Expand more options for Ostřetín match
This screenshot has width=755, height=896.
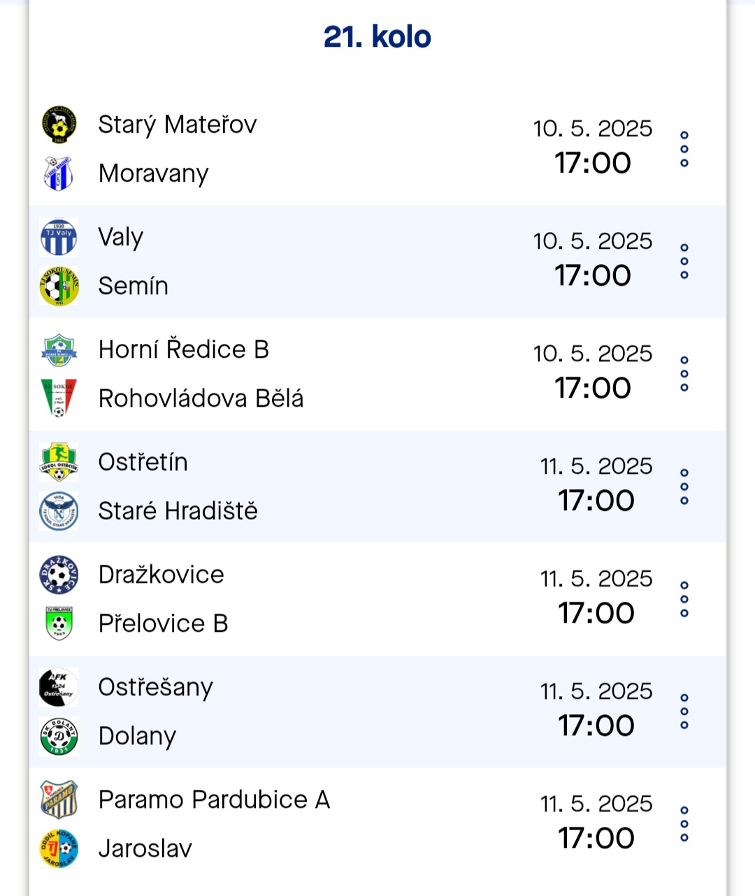[684, 486]
